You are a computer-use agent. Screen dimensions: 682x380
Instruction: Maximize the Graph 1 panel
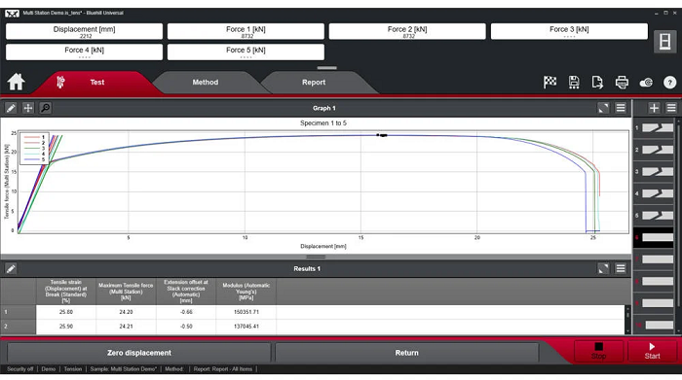[603, 108]
